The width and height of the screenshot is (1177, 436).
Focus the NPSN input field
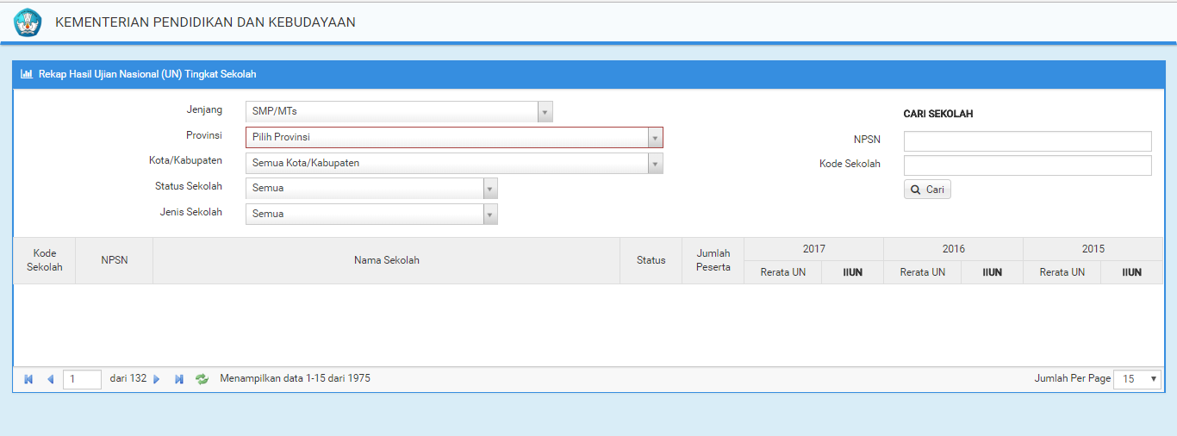pos(1028,141)
